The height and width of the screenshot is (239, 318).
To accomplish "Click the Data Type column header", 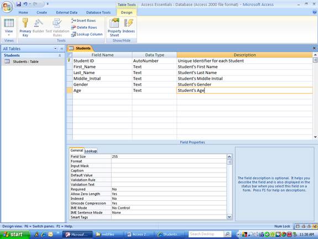I will (154, 55).
